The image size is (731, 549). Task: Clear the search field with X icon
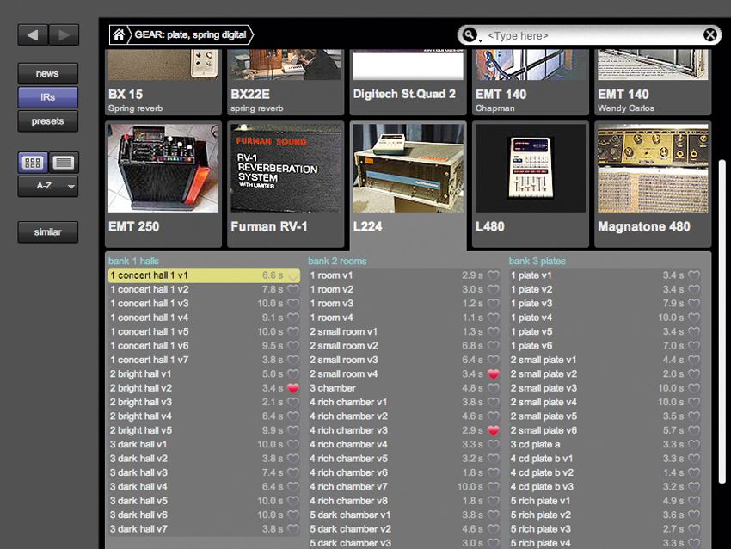click(710, 35)
